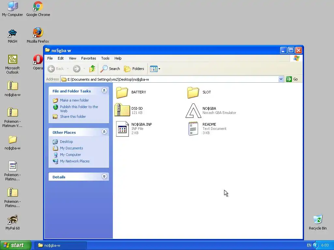This screenshot has height=250, width=334.
Task: Open the Back history dropdown arrow
Action: 68,69
